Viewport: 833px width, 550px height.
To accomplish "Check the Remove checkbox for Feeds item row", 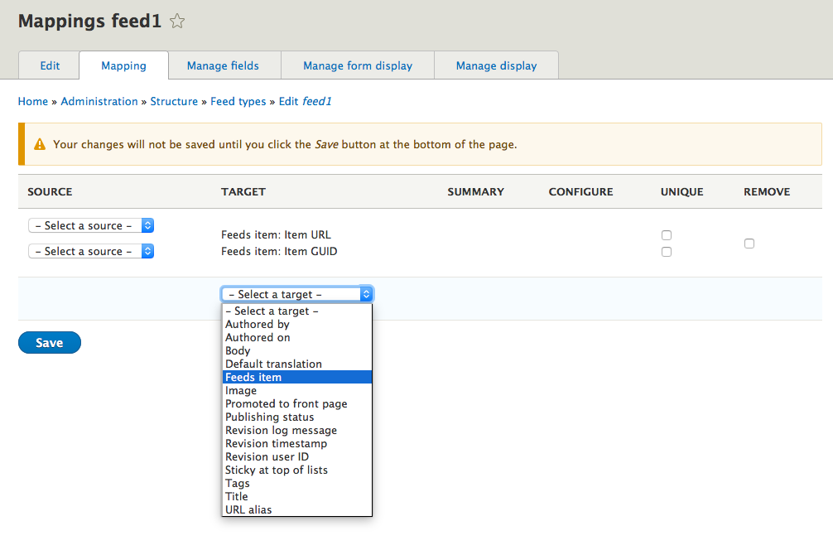I will click(749, 244).
